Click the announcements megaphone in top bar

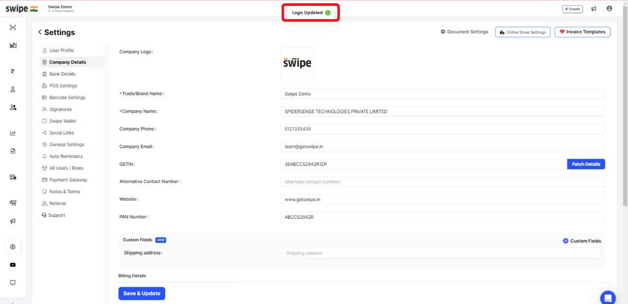(x=594, y=9)
